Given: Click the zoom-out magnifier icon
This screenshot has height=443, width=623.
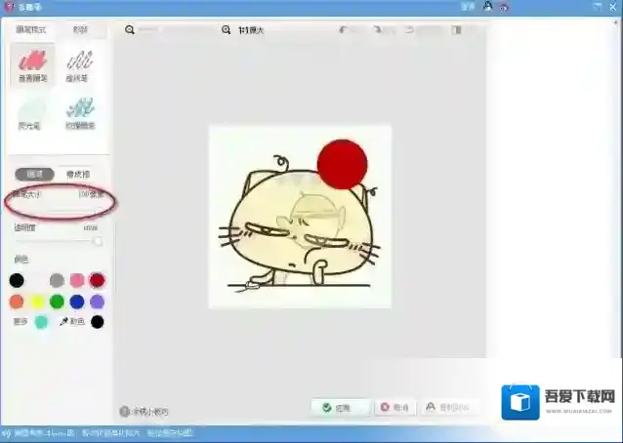Looking at the screenshot, I should [130, 30].
